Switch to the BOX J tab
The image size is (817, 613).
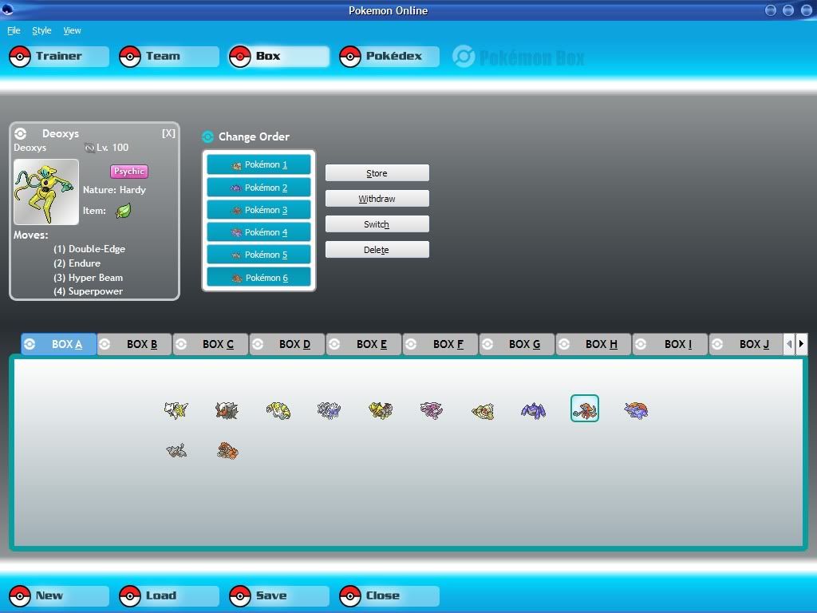point(747,345)
